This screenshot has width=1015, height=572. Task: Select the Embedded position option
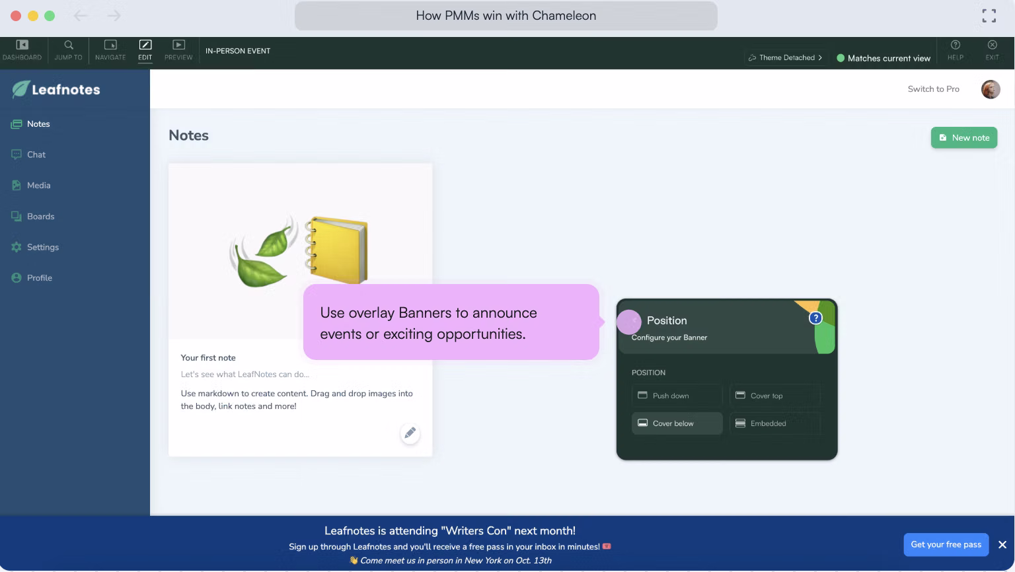pos(774,423)
